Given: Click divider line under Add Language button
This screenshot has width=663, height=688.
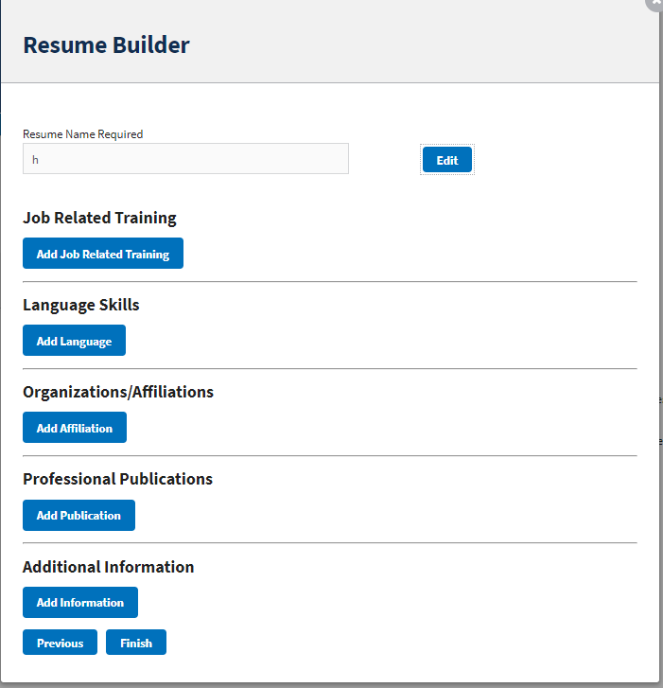Looking at the screenshot, I should (x=330, y=368).
